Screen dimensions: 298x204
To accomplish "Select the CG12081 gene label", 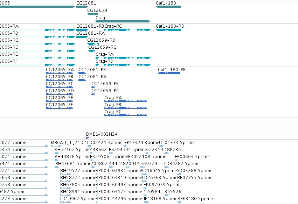I will [x=86, y=3].
